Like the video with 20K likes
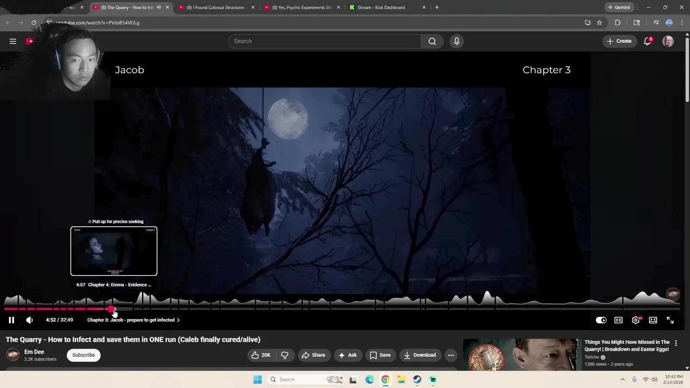This screenshot has width=690, height=388. 261,355
